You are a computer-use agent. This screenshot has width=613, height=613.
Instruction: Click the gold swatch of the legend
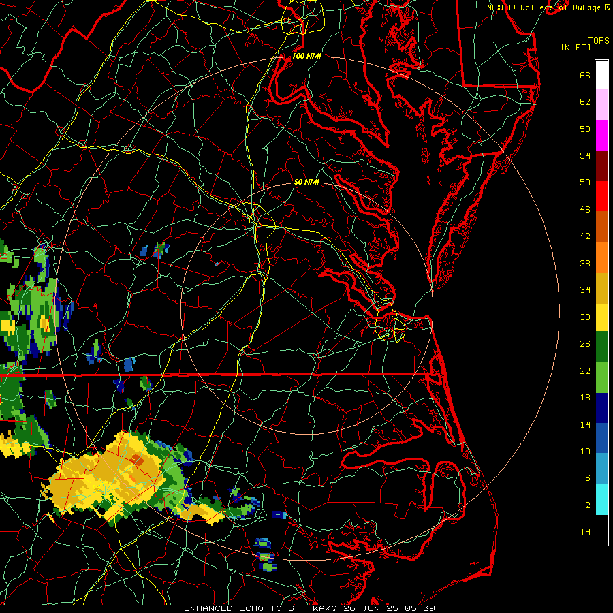point(601,288)
